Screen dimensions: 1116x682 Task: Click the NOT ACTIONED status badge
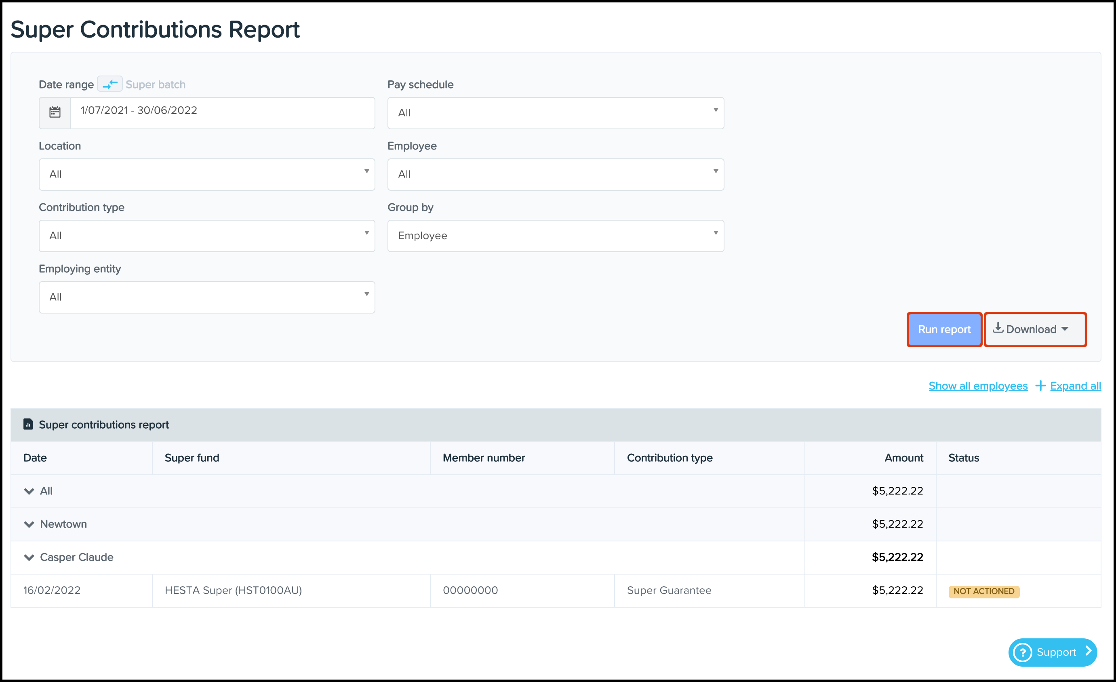click(984, 591)
